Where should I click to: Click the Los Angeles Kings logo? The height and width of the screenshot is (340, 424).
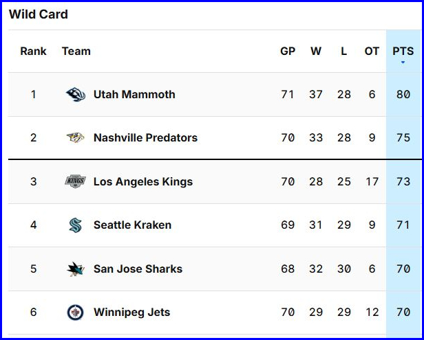[x=75, y=181]
